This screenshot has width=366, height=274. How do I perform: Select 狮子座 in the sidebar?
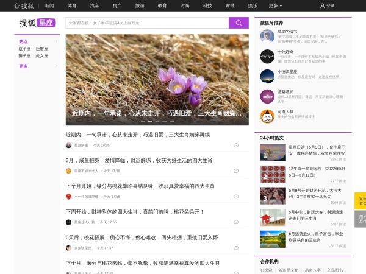point(24,55)
